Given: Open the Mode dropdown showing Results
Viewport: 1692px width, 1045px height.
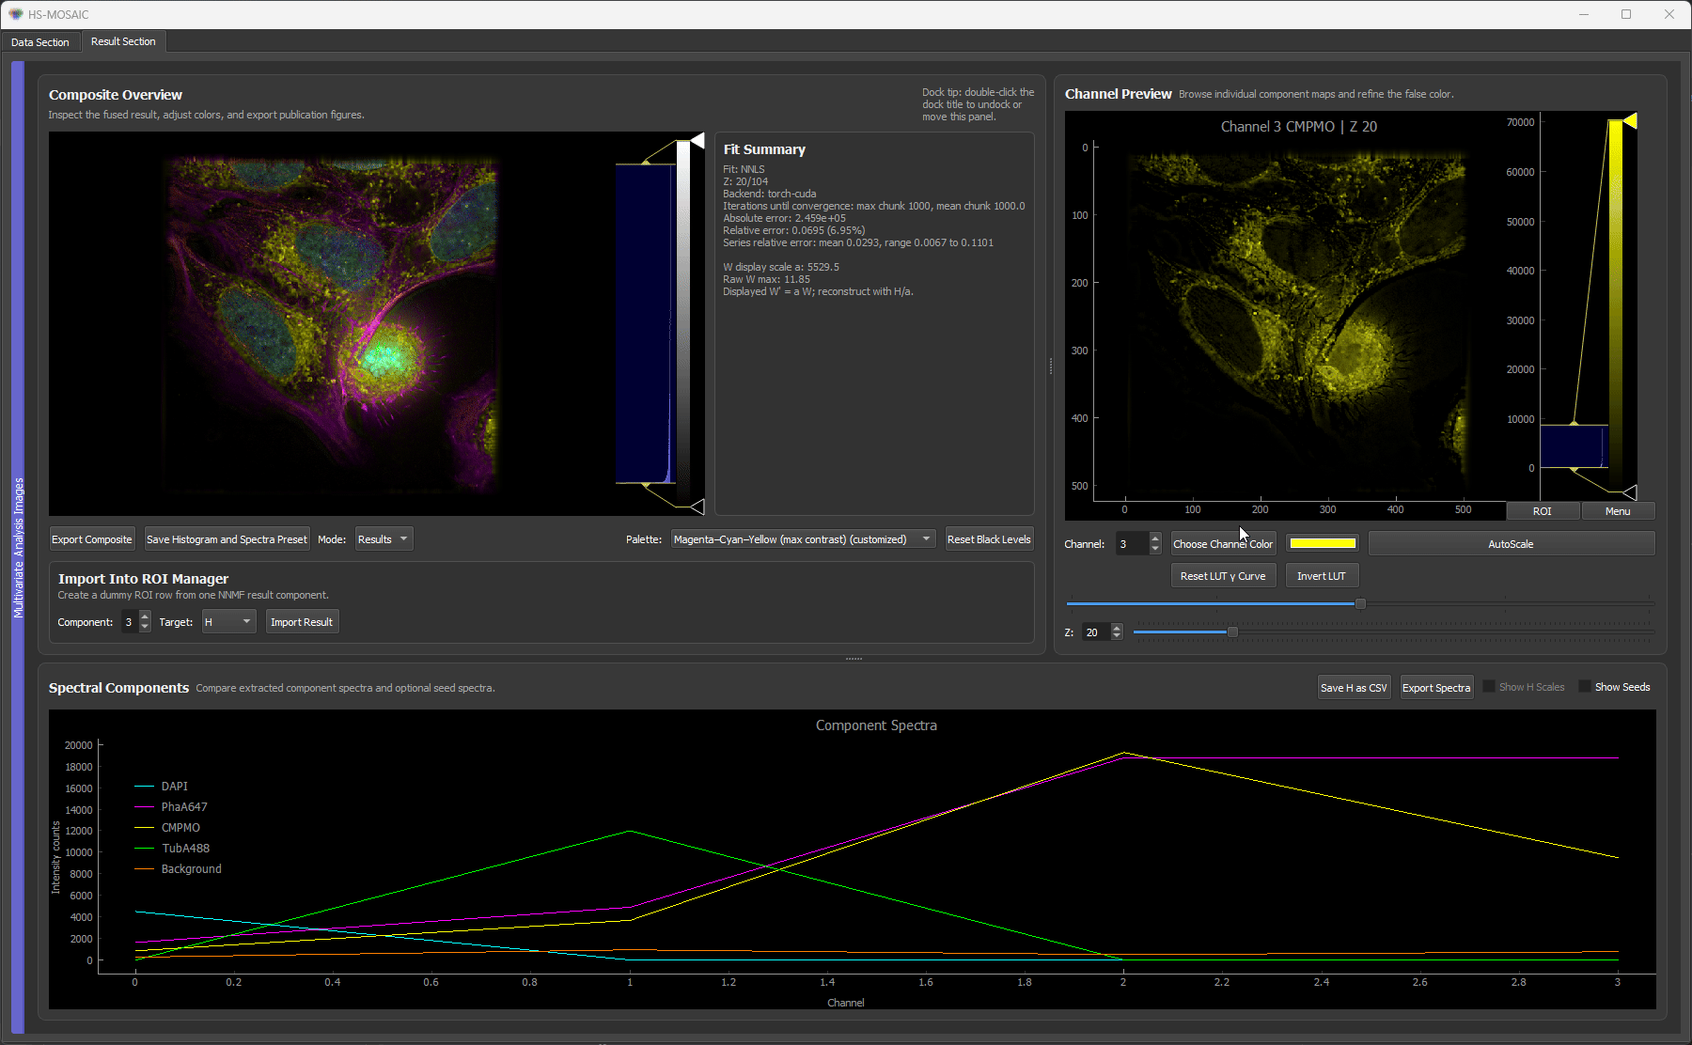Looking at the screenshot, I should tap(384, 539).
